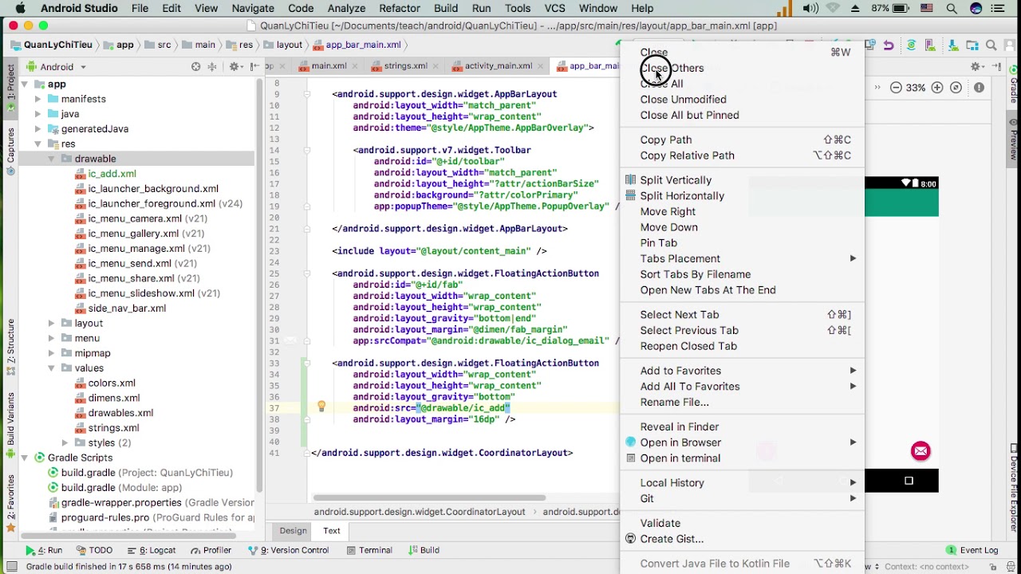The width and height of the screenshot is (1021, 574).
Task: Open Project Structure toolbar icon
Action: coord(972,45)
